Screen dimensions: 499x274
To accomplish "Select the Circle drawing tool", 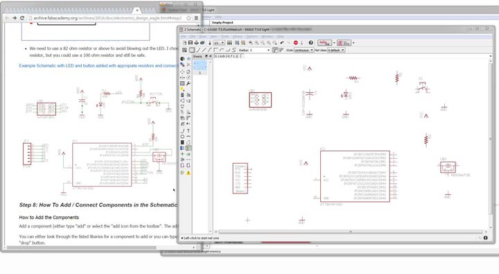I will [x=182, y=137].
